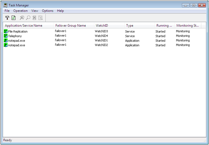Click the magnifier search toolbar icon
Viewport: 209px width, 145px height.
click(28, 18)
